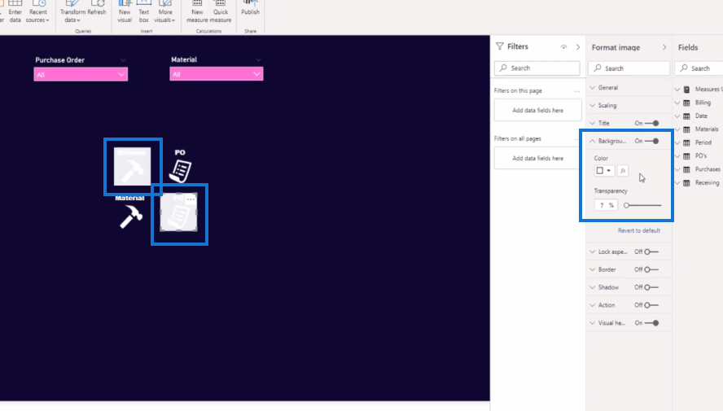The width and height of the screenshot is (723, 411).
Task: Click the Measures group icon in Fields
Action: 686,90
